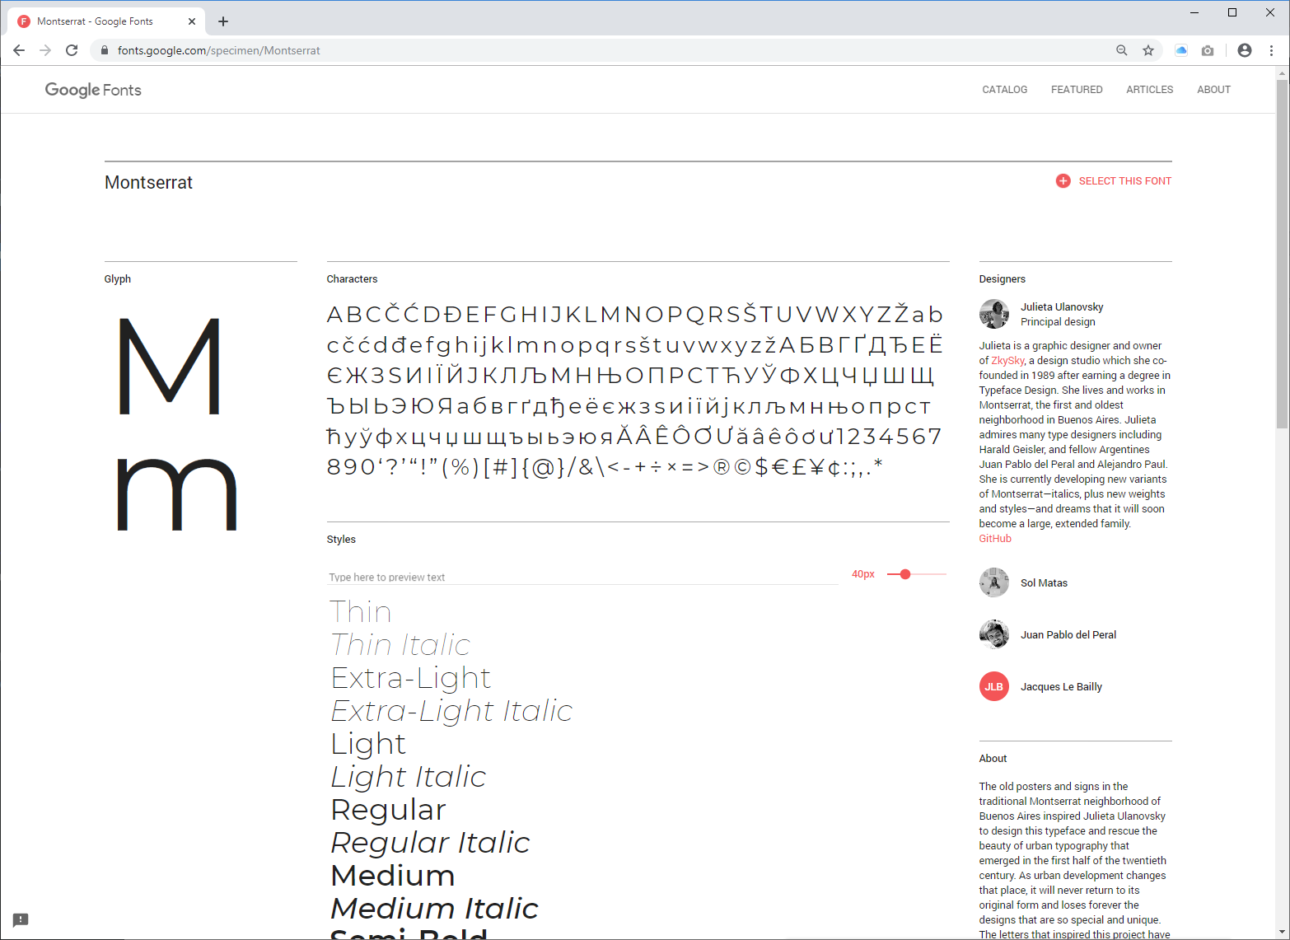Click the Thin Italic style sample
The image size is (1290, 940).
[x=400, y=645]
